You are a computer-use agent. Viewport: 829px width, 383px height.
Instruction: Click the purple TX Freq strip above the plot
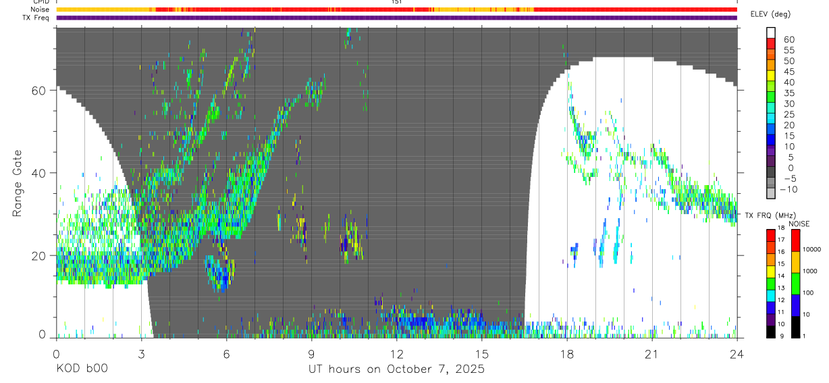[396, 18]
